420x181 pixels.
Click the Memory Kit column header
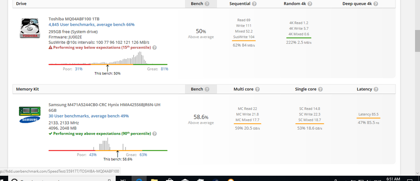27,89
